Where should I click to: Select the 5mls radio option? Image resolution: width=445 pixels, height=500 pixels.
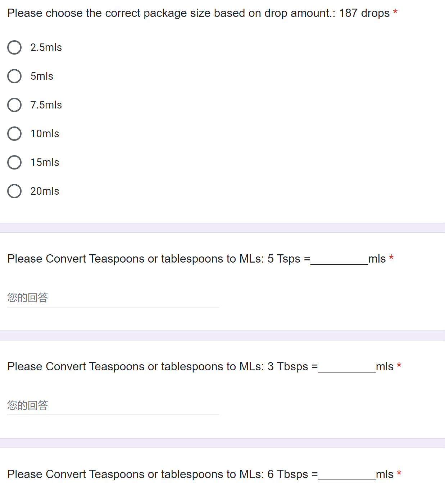click(14, 76)
